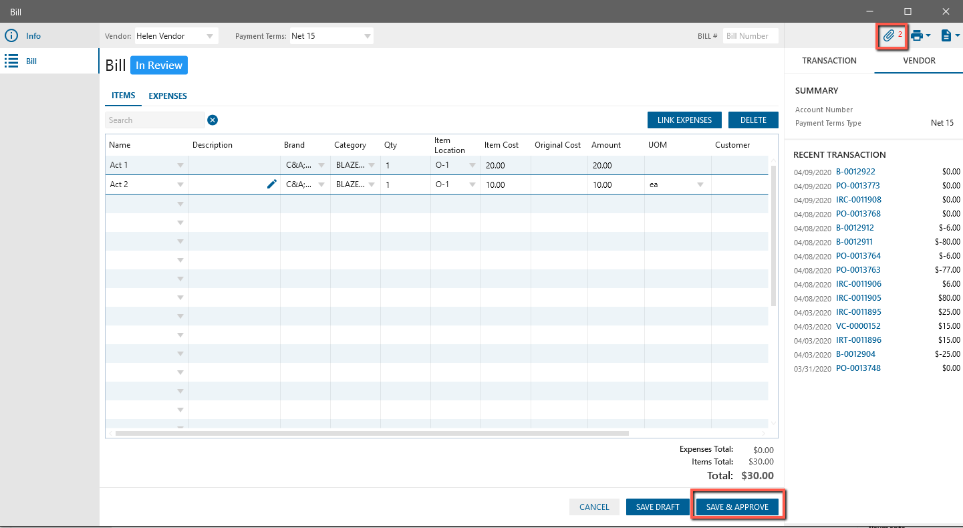Click the Bill Number input field
Viewport: 963px width, 528px height.
[750, 36]
